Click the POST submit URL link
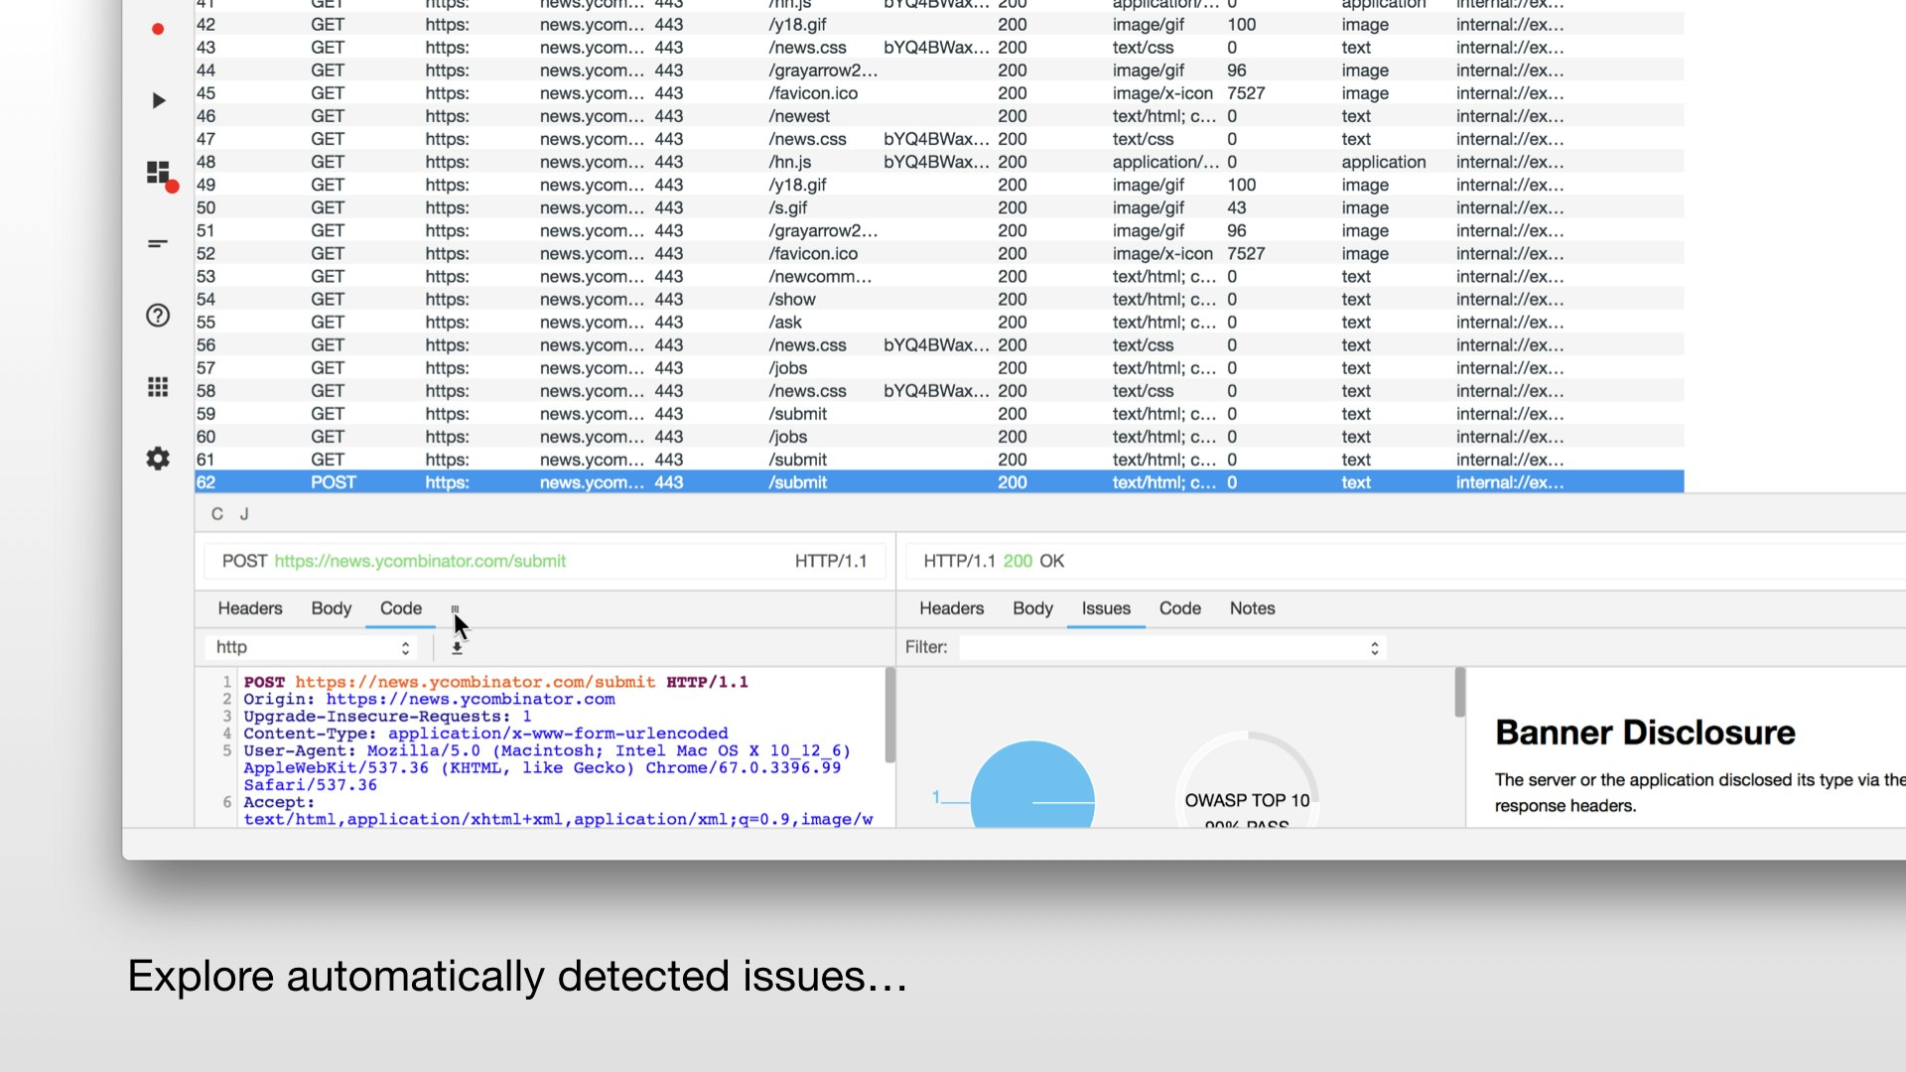This screenshot has height=1072, width=1906. 420,561
